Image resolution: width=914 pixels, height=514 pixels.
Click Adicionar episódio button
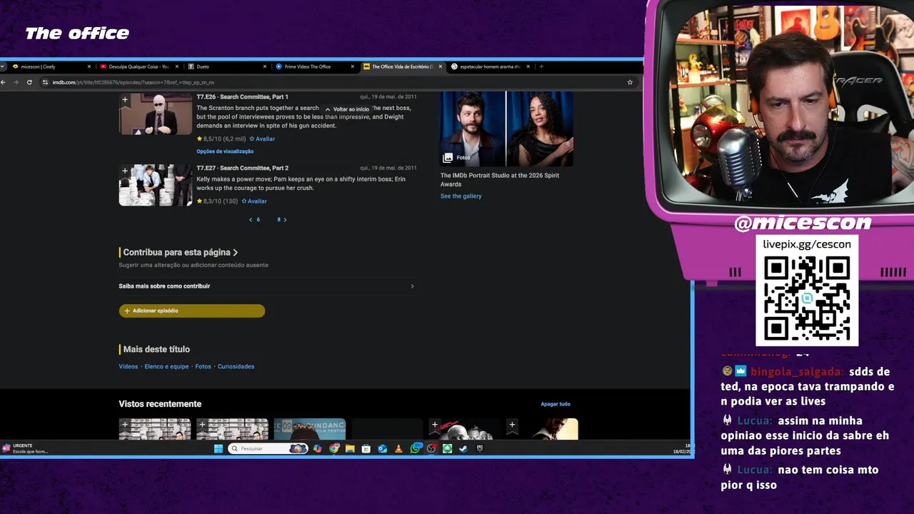point(192,311)
